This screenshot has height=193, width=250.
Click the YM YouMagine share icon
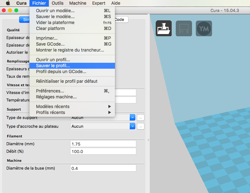204,28
